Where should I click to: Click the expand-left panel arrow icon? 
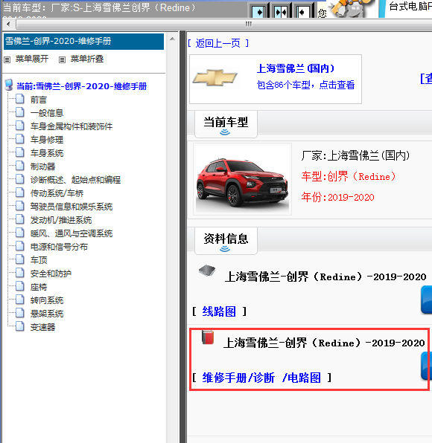302,11
